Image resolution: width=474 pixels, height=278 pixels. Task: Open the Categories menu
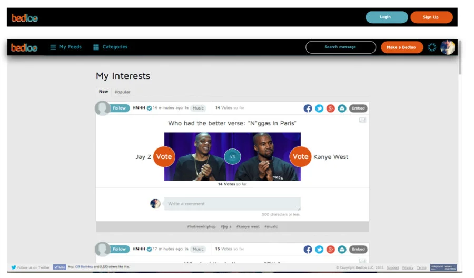tap(111, 47)
